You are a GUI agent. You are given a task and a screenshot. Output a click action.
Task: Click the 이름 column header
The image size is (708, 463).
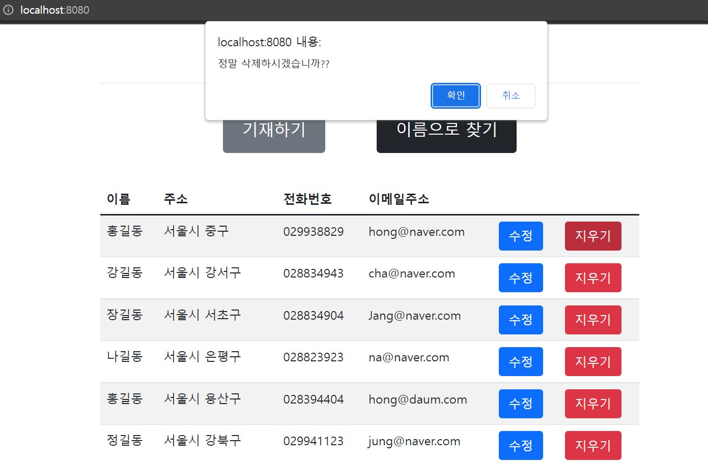[119, 199]
